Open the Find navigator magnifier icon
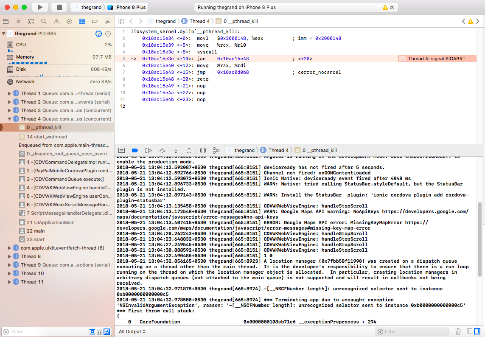 tap(44, 21)
